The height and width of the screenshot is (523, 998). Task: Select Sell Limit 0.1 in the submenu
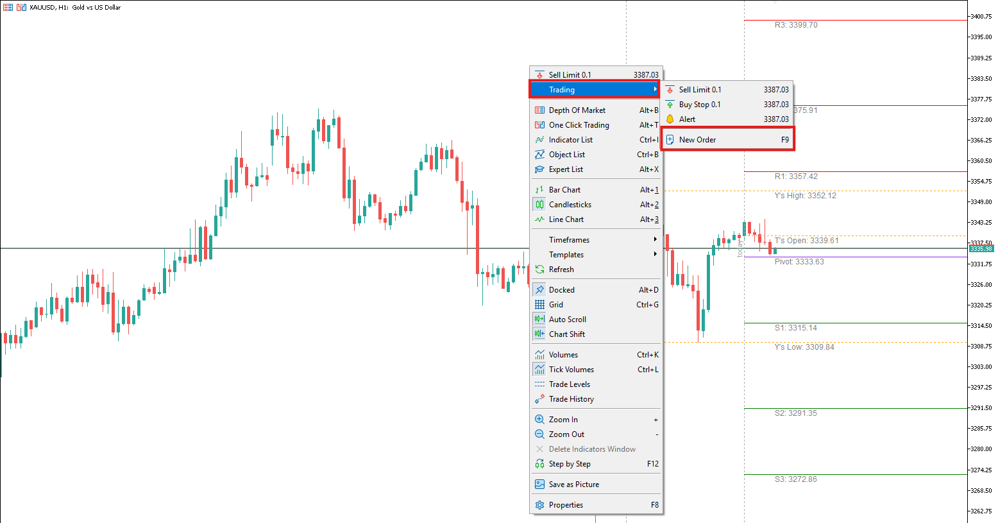(700, 90)
